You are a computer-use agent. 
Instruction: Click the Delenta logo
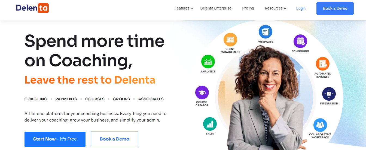(x=32, y=8)
